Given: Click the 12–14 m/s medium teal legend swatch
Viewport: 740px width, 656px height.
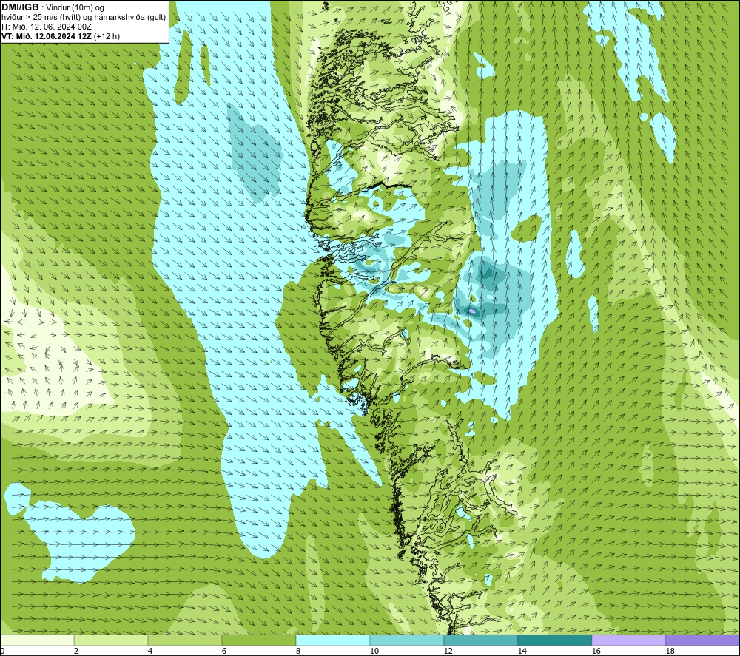Looking at the screenshot, I should point(480,640).
